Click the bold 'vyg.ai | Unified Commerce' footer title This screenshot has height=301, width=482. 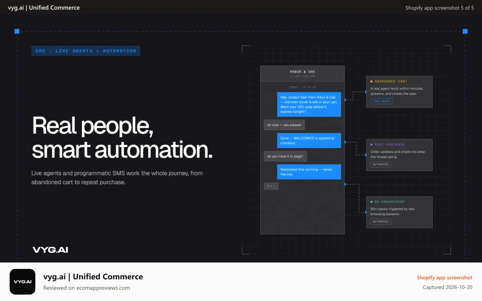pos(93,277)
